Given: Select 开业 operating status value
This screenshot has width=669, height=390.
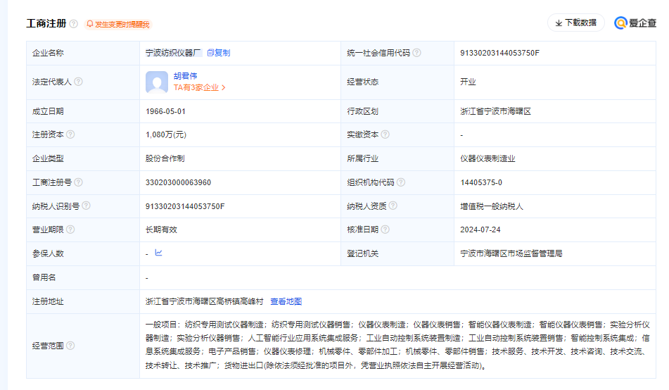Looking at the screenshot, I should click(x=468, y=82).
